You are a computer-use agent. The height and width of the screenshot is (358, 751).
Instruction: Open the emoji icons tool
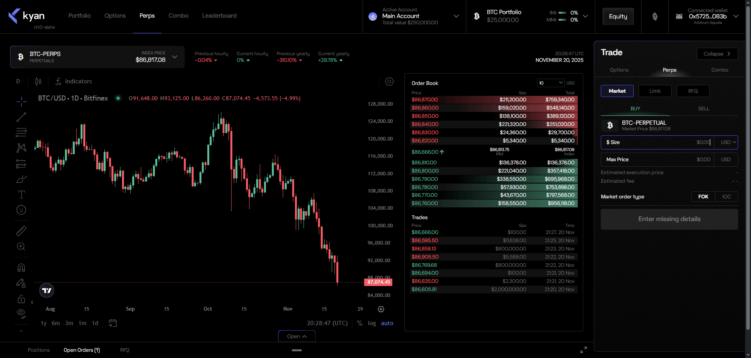pyautogui.click(x=22, y=210)
